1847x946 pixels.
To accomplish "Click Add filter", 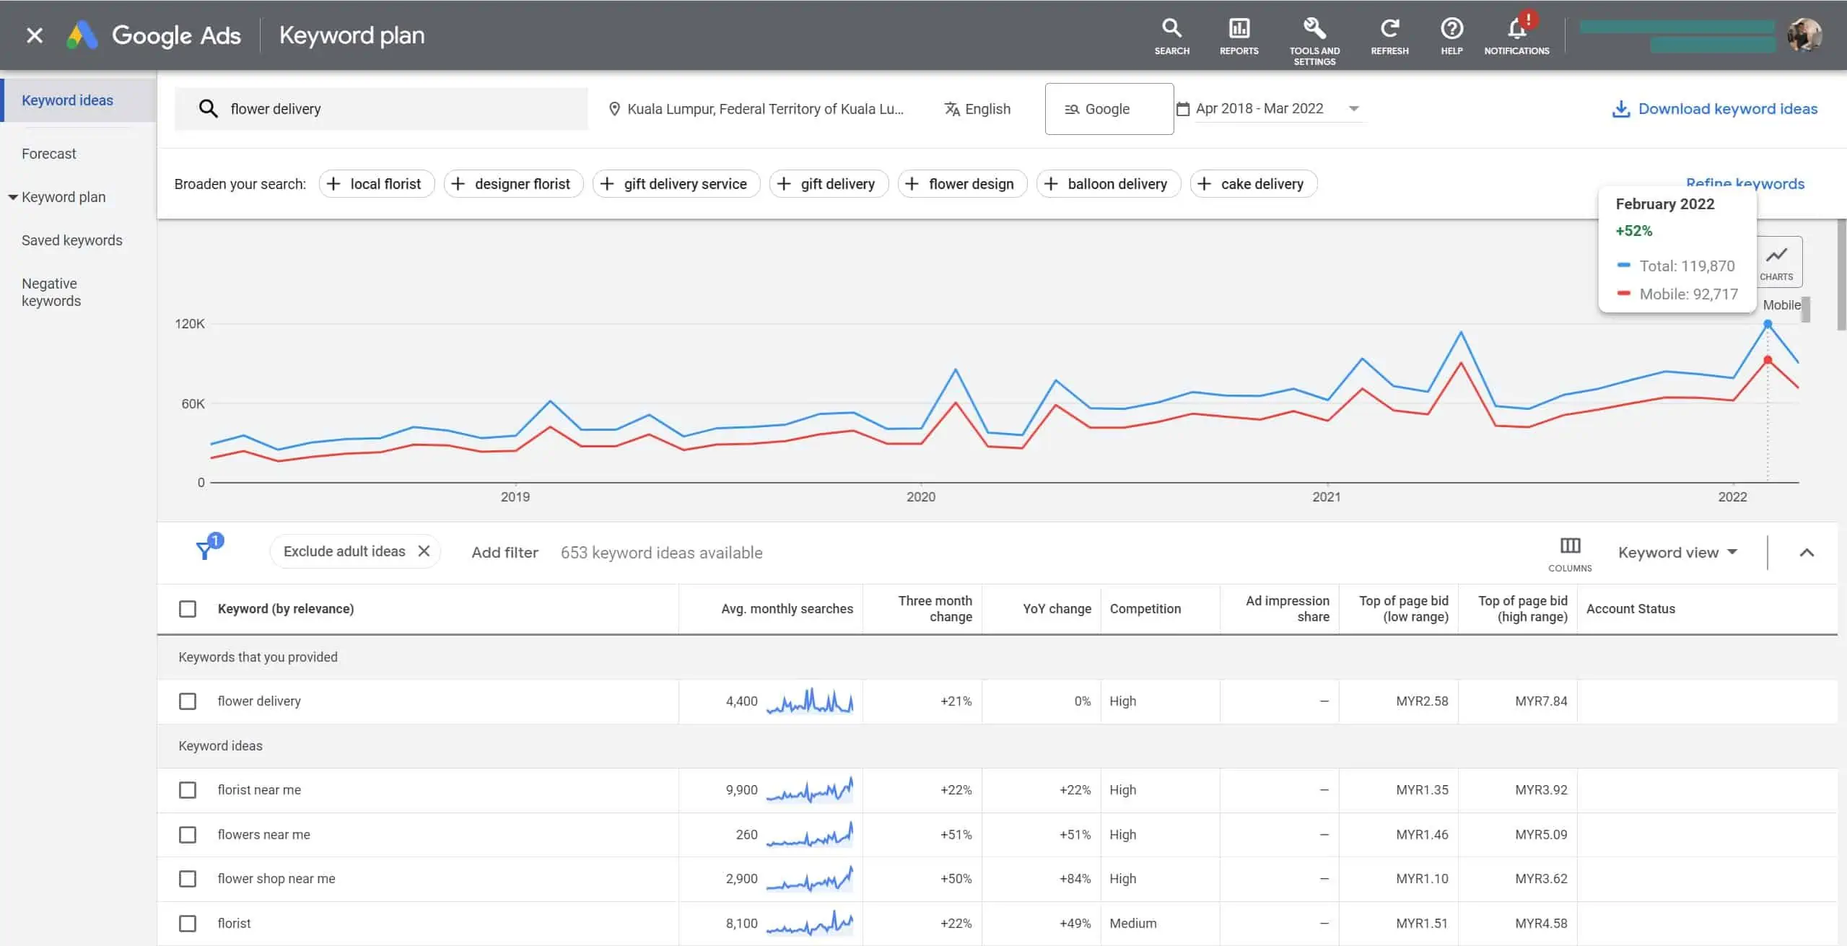I will (505, 553).
